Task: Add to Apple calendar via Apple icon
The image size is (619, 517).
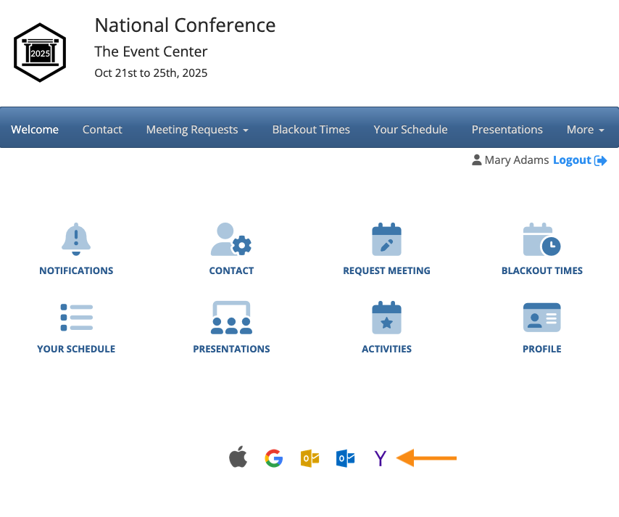Action: (x=238, y=458)
